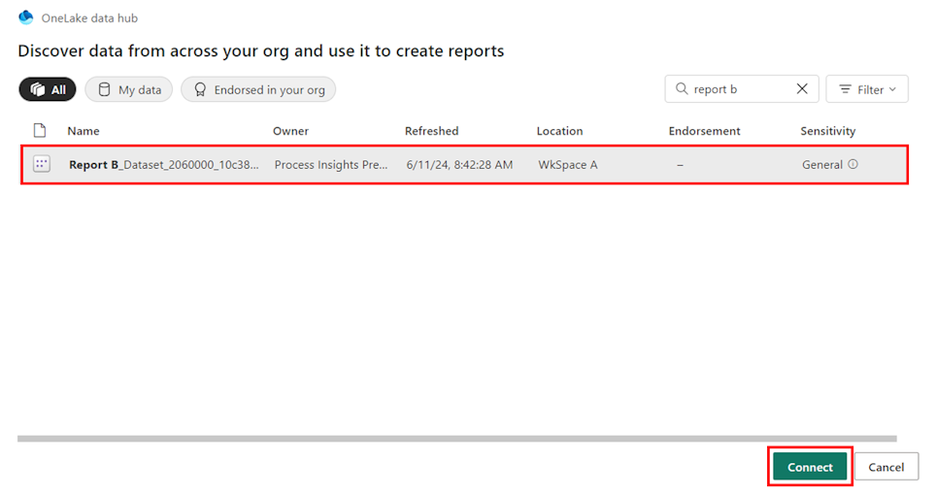Click the refreshed date 6/11/24, 8:42:28 AM
Viewport: 936px width, 496px height.
[459, 165]
